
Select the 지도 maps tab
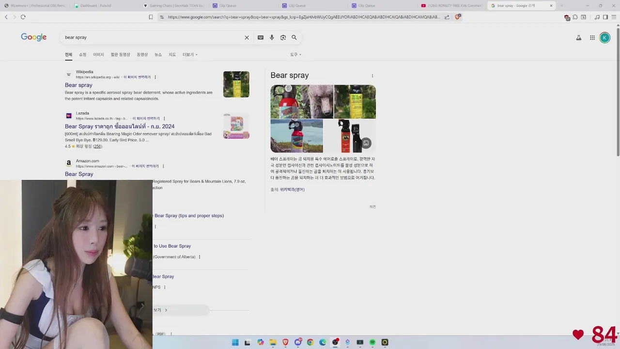click(x=172, y=54)
